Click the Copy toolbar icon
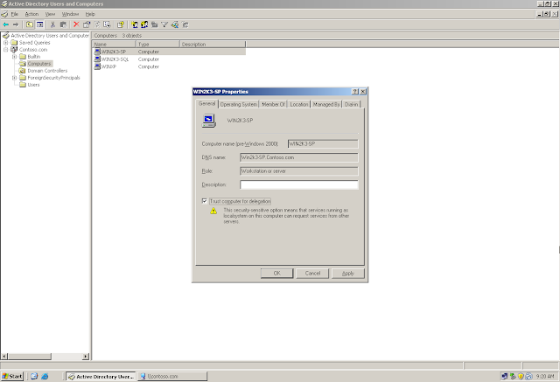 tap(63, 24)
